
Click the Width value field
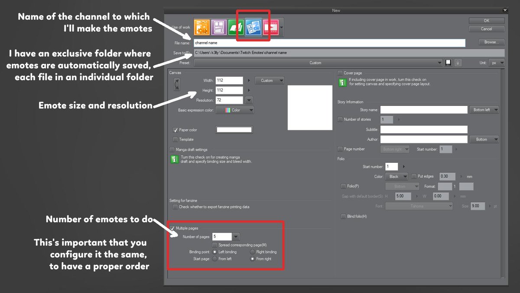pos(229,80)
